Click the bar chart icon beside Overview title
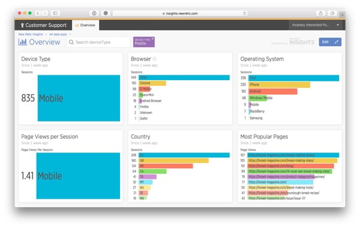The image size is (360, 228). tap(23, 42)
